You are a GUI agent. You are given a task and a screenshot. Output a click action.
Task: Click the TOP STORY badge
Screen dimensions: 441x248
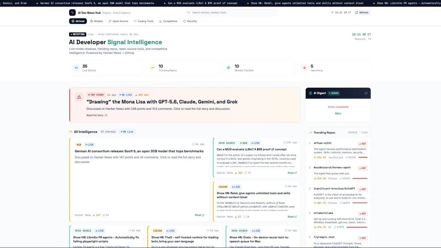[96, 95]
